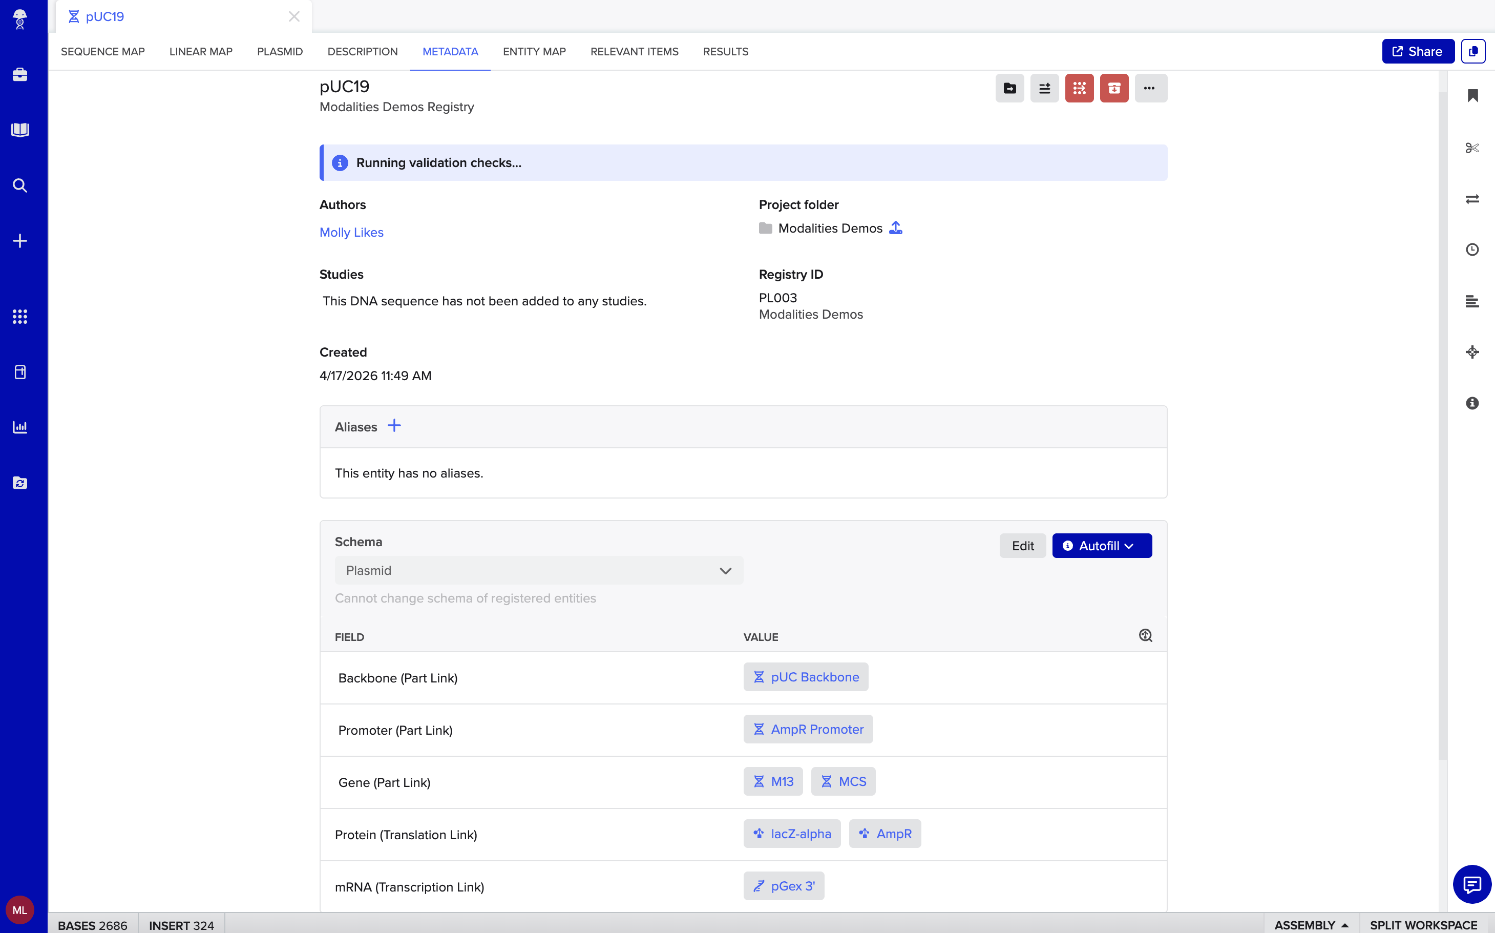Click the scissors icon in right sidebar
Screen dimensions: 1495x933
click(1472, 148)
